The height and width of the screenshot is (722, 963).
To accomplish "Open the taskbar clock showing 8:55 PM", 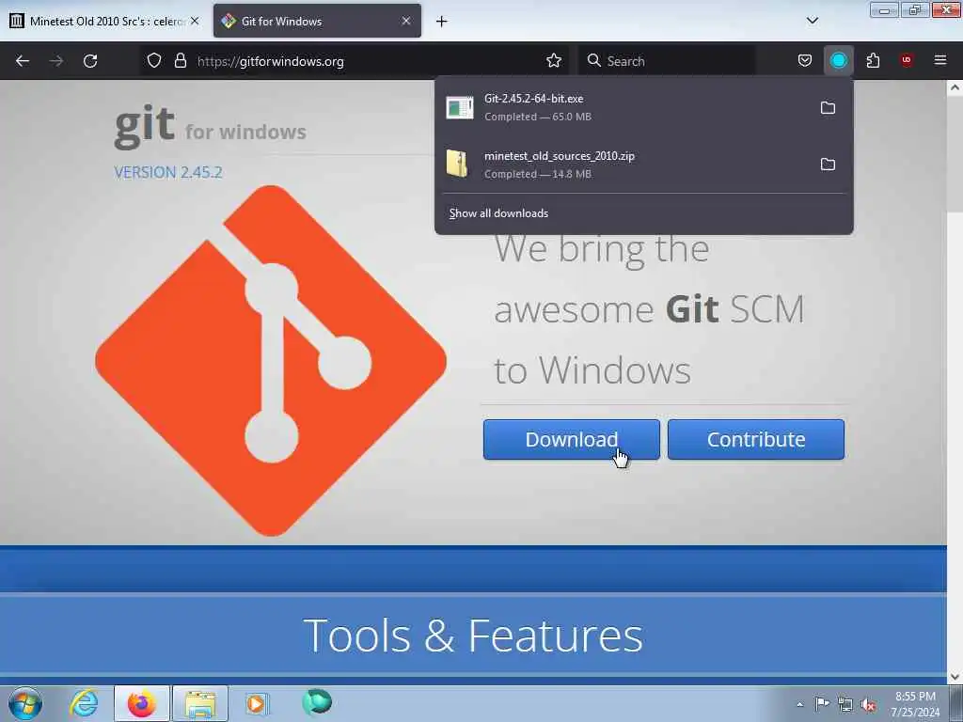I will [915, 704].
